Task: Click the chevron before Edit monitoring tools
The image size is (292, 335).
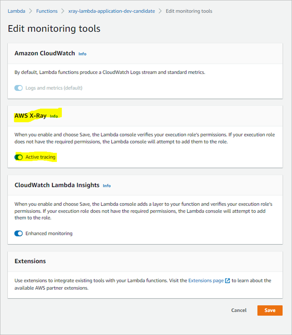Action: [x=160, y=11]
